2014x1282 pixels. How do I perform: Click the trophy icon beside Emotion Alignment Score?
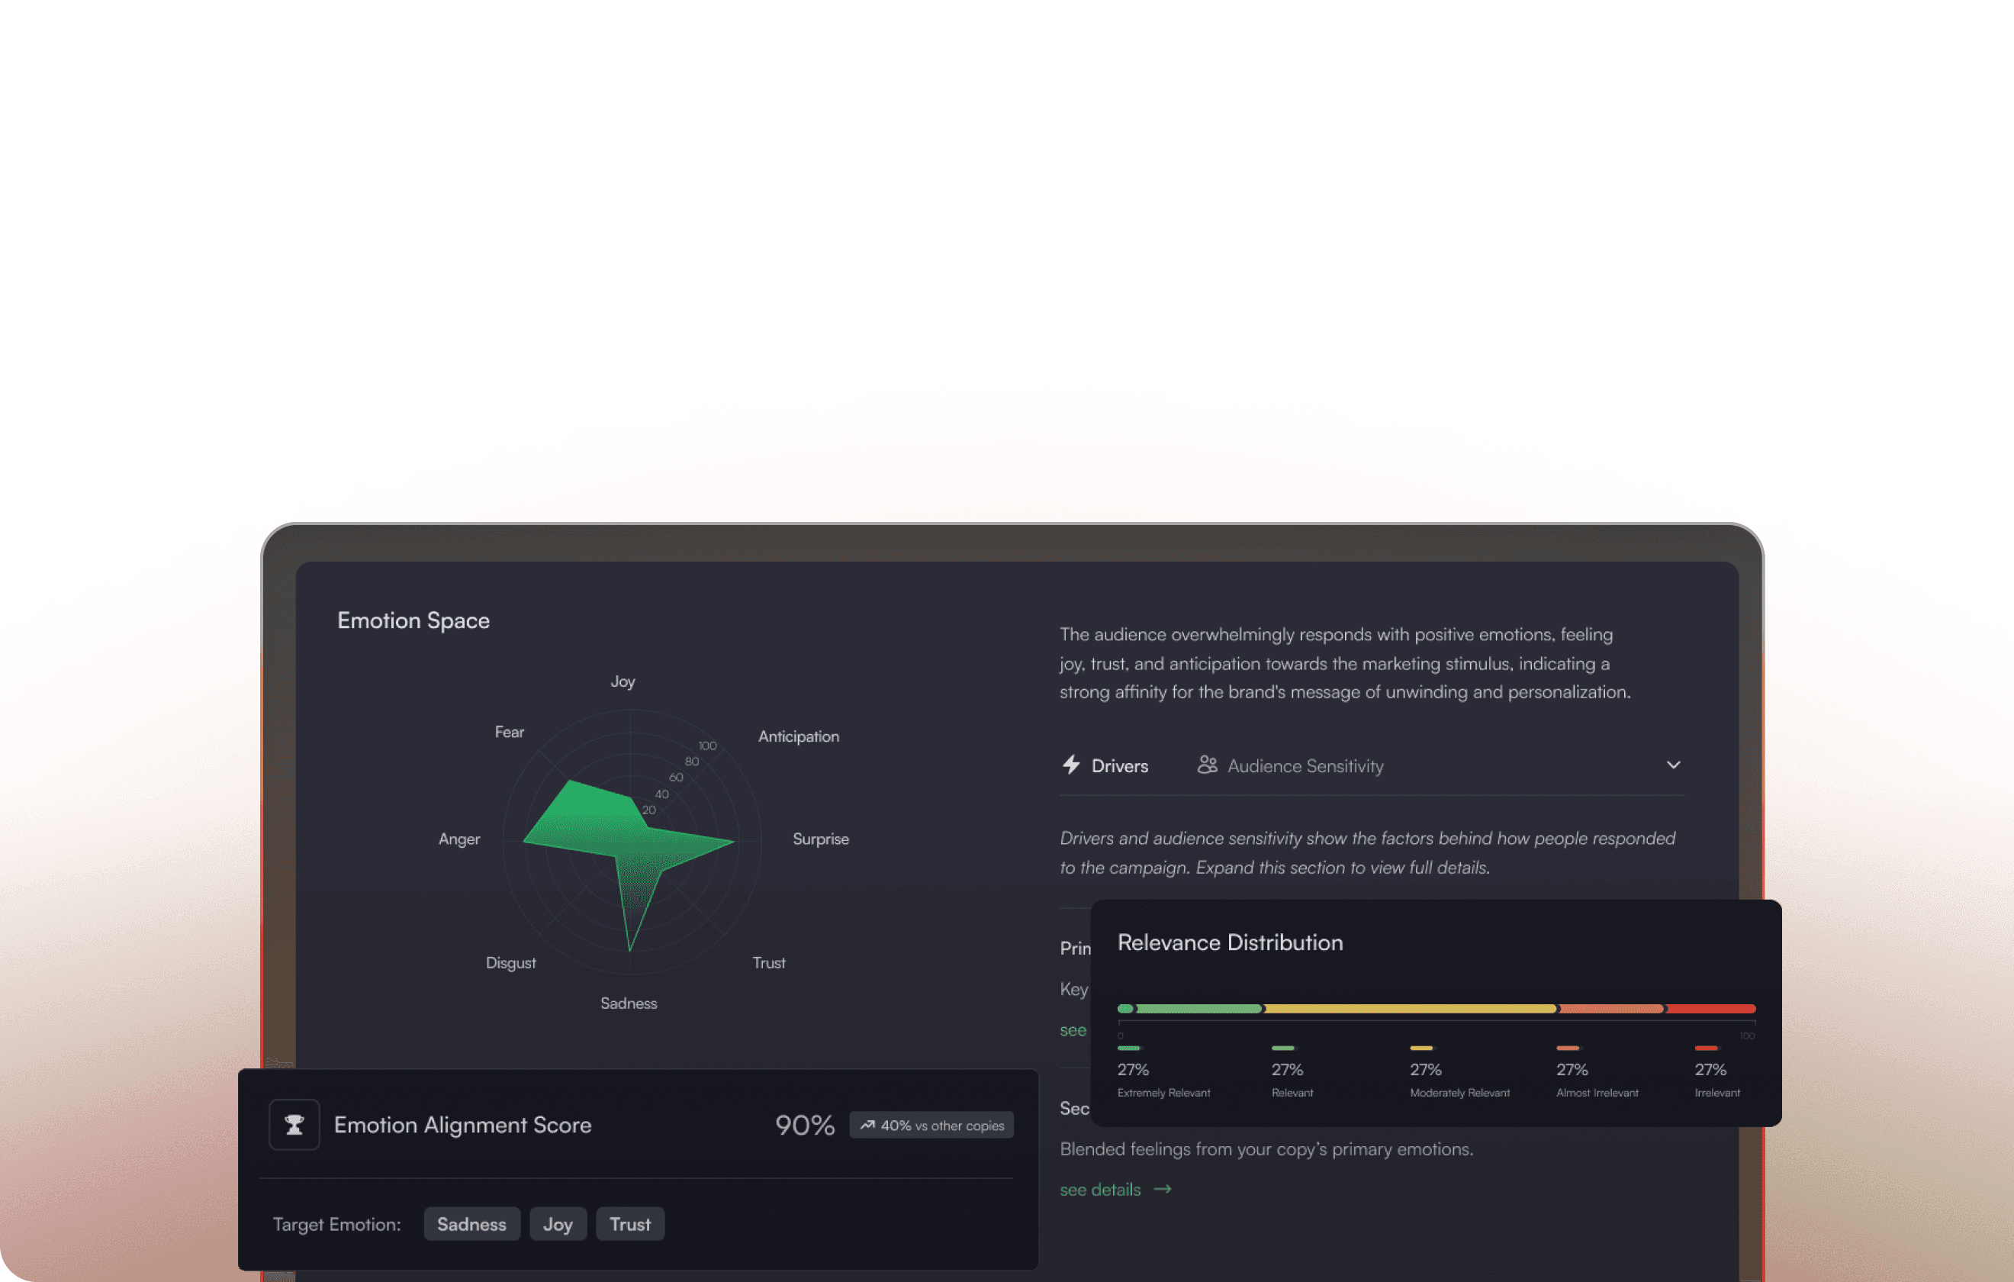(x=294, y=1125)
